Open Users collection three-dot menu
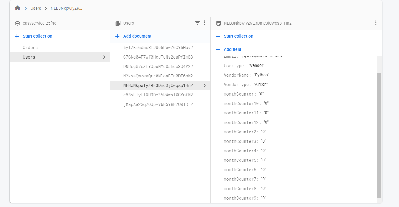399x207 pixels. point(205,23)
